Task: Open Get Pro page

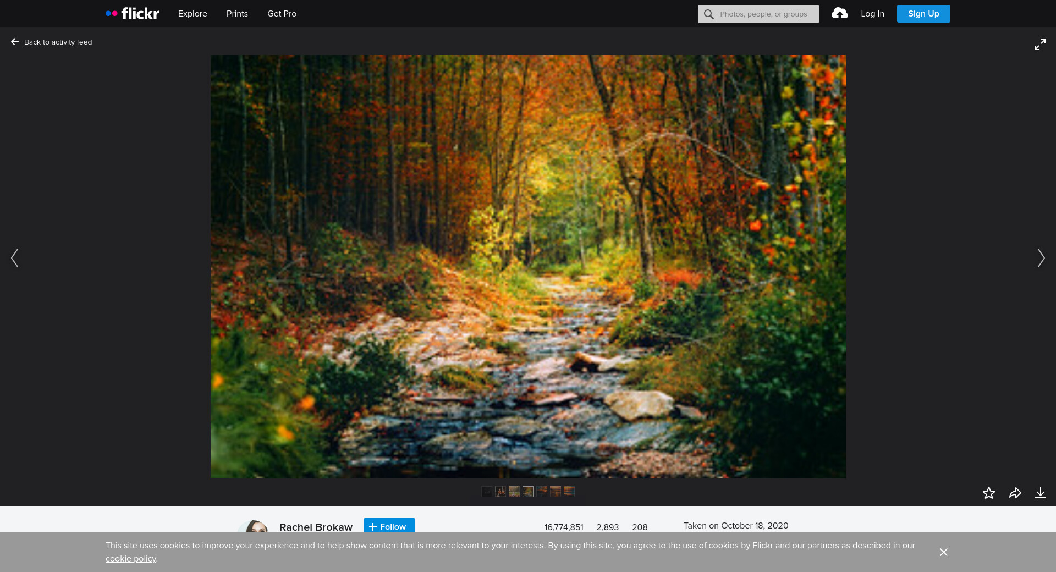Action: 282,14
